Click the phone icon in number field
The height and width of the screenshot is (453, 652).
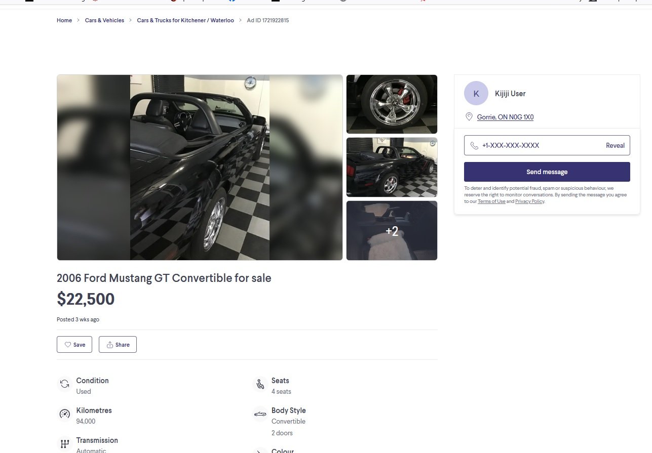(x=474, y=145)
